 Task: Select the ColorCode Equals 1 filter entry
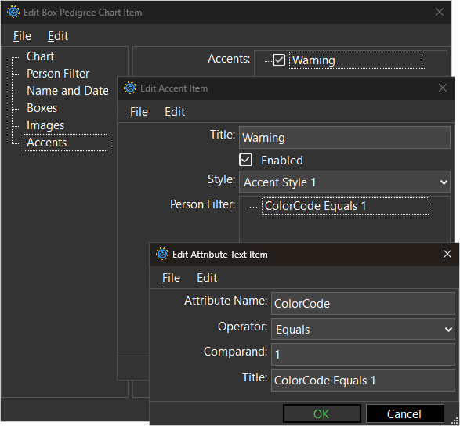coord(346,206)
